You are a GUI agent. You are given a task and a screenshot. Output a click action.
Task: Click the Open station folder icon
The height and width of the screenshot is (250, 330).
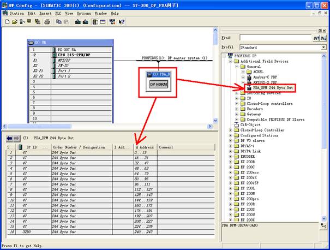click(x=15, y=22)
